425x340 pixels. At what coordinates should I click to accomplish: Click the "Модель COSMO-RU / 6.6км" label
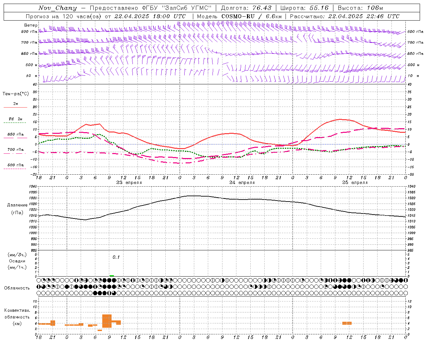pos(239,16)
